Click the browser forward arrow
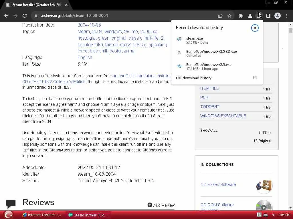The image size is (293, 219). 15,16
